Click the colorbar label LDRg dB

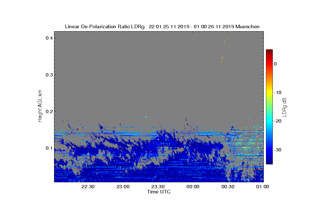(284, 107)
